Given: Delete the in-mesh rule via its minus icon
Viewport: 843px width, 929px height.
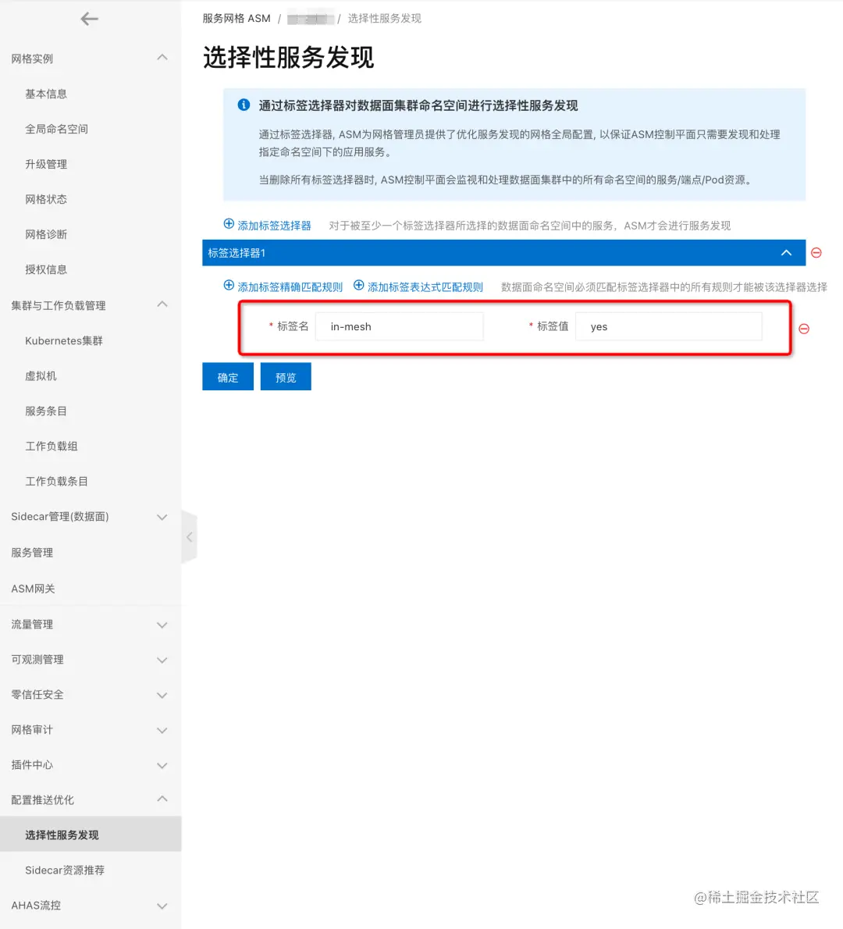Looking at the screenshot, I should click(x=804, y=329).
